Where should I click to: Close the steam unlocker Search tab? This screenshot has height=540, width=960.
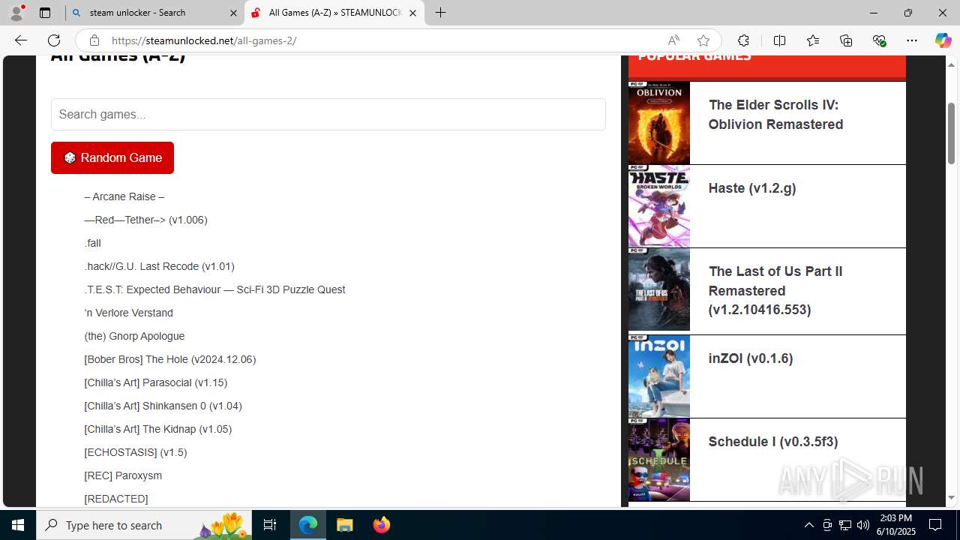[x=232, y=13]
